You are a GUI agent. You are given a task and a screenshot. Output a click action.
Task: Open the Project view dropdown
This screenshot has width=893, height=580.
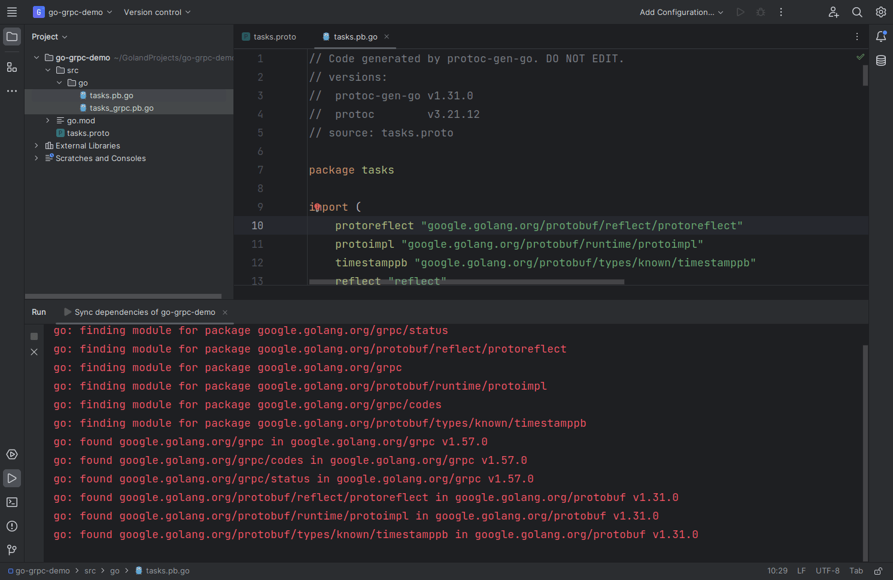[x=49, y=37]
